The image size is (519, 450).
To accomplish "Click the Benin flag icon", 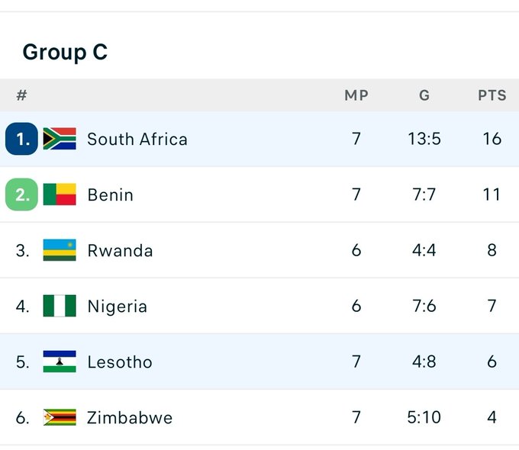I will click(x=60, y=194).
